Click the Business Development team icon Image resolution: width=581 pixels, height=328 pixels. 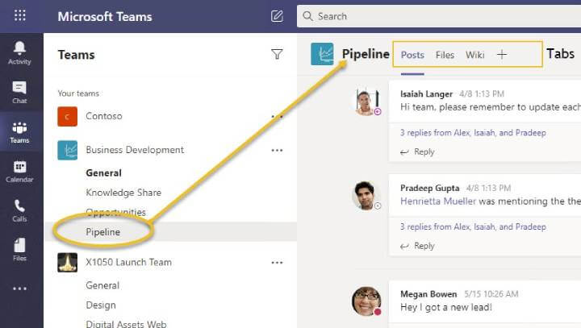coord(68,150)
